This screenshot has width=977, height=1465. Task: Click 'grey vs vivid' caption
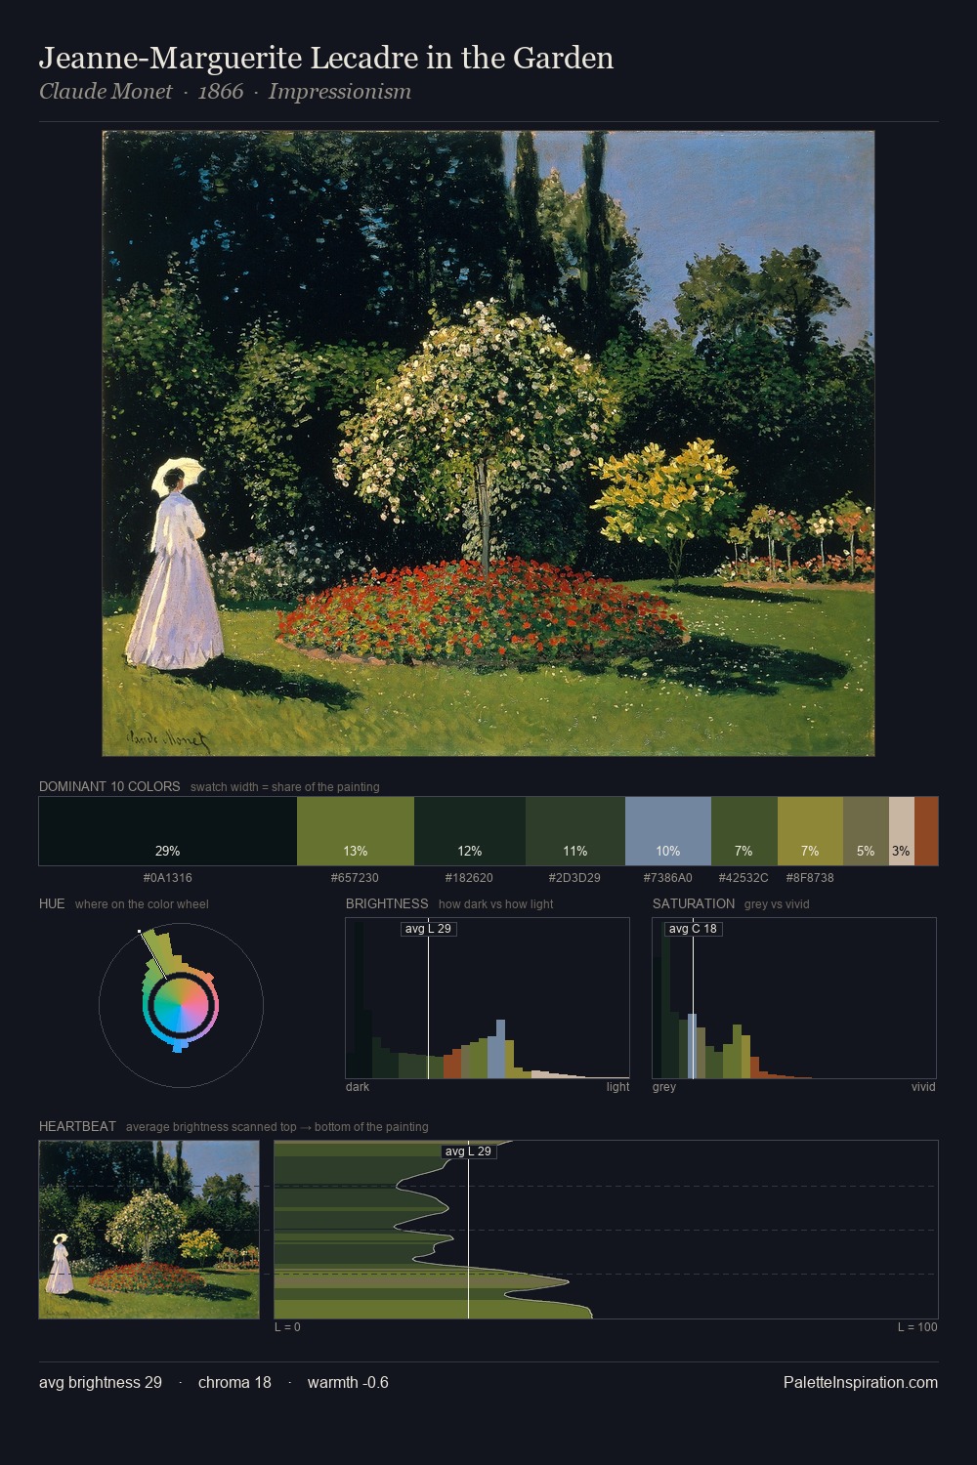tap(777, 903)
